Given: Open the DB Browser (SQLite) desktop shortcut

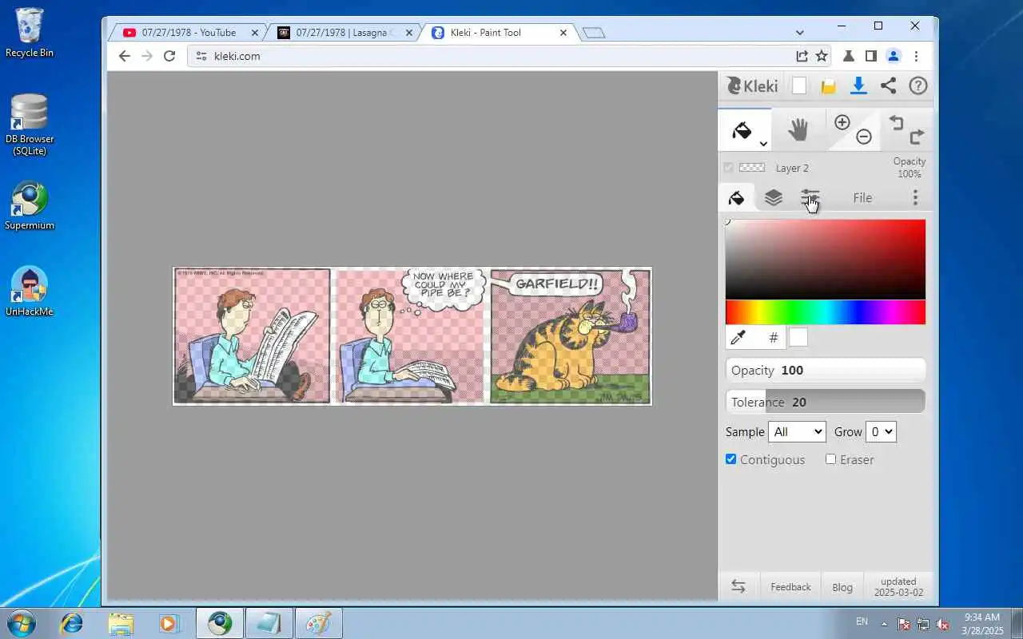Looking at the screenshot, I should pos(30,125).
